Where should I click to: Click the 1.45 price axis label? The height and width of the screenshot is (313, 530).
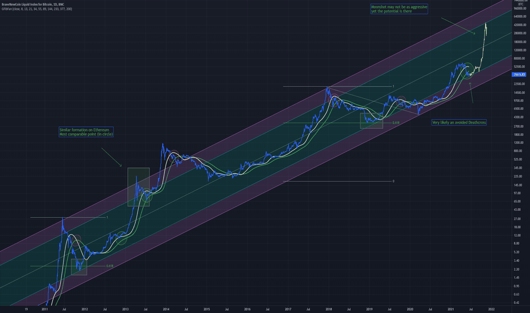click(516, 278)
